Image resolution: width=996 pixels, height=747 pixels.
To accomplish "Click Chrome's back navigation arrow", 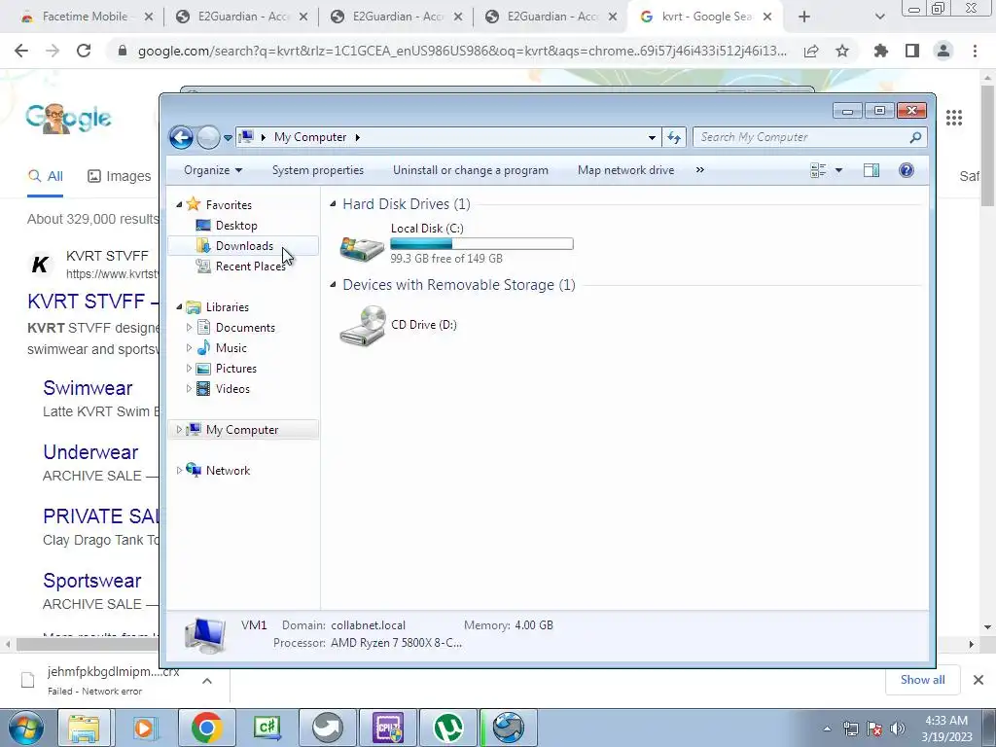I will click(x=21, y=51).
